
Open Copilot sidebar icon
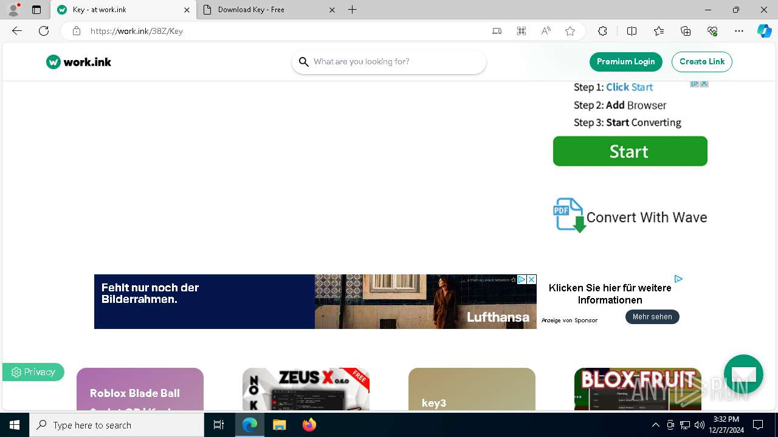765,31
